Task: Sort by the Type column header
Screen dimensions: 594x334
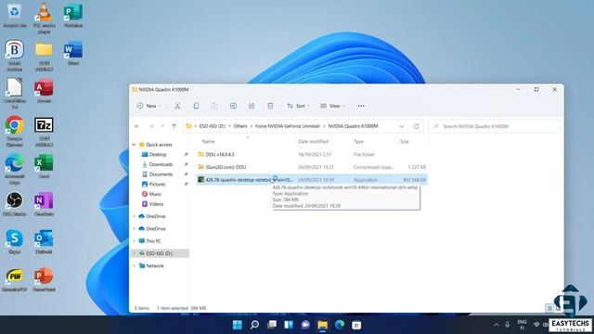Action: [358, 142]
